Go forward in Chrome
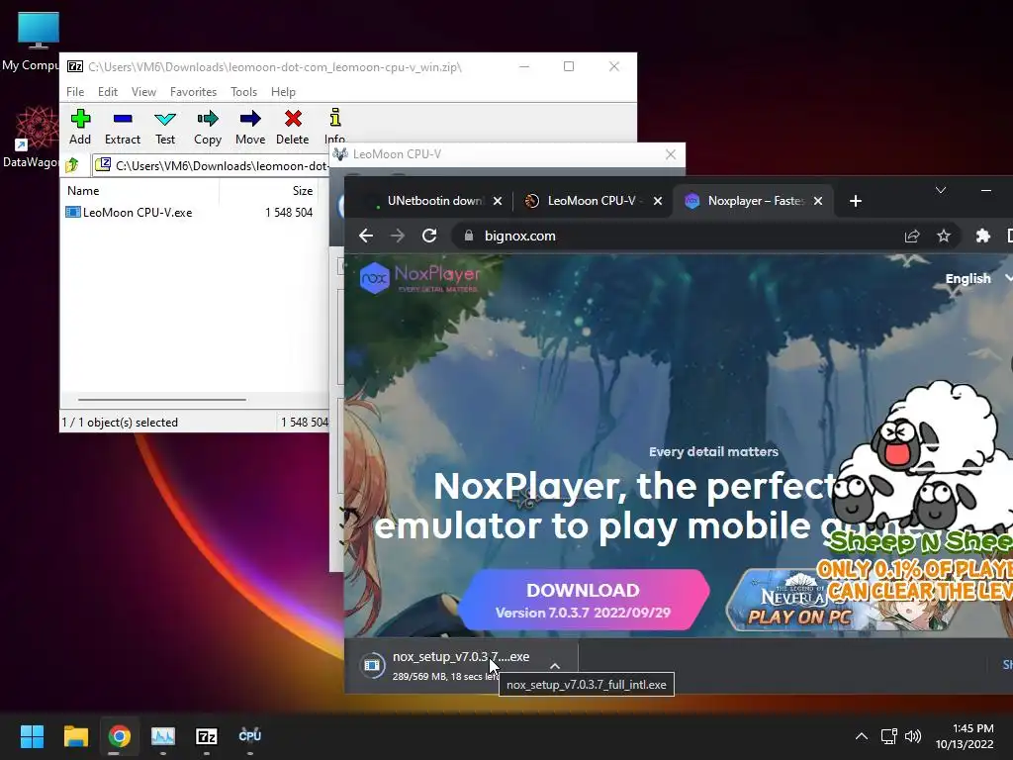 pyautogui.click(x=398, y=236)
